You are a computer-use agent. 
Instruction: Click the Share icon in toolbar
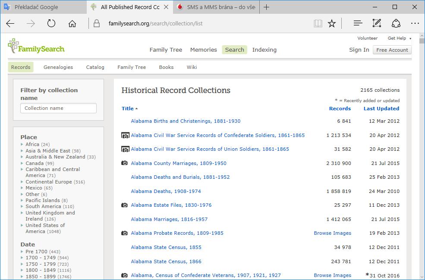click(396, 23)
